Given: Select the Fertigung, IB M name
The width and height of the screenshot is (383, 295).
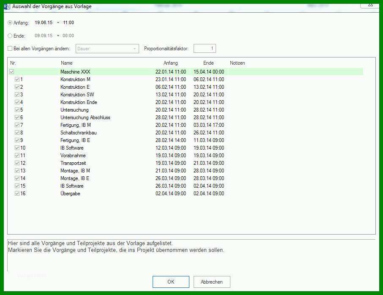Looking at the screenshot, I should (76, 125).
